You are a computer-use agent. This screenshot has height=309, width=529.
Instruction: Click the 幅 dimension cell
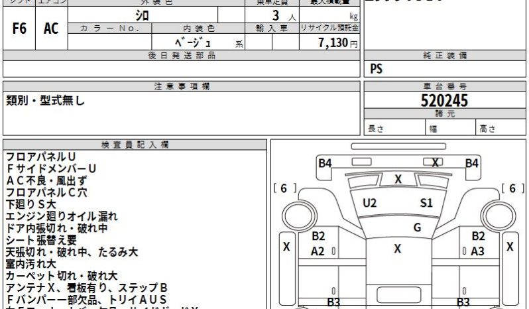[x=450, y=127]
